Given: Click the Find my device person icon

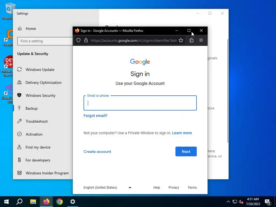Looking at the screenshot, I should [19, 147].
